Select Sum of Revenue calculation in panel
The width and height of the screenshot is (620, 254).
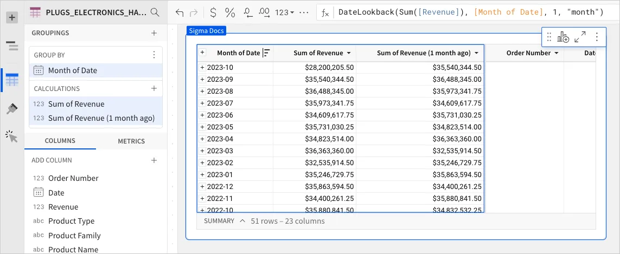click(x=95, y=105)
